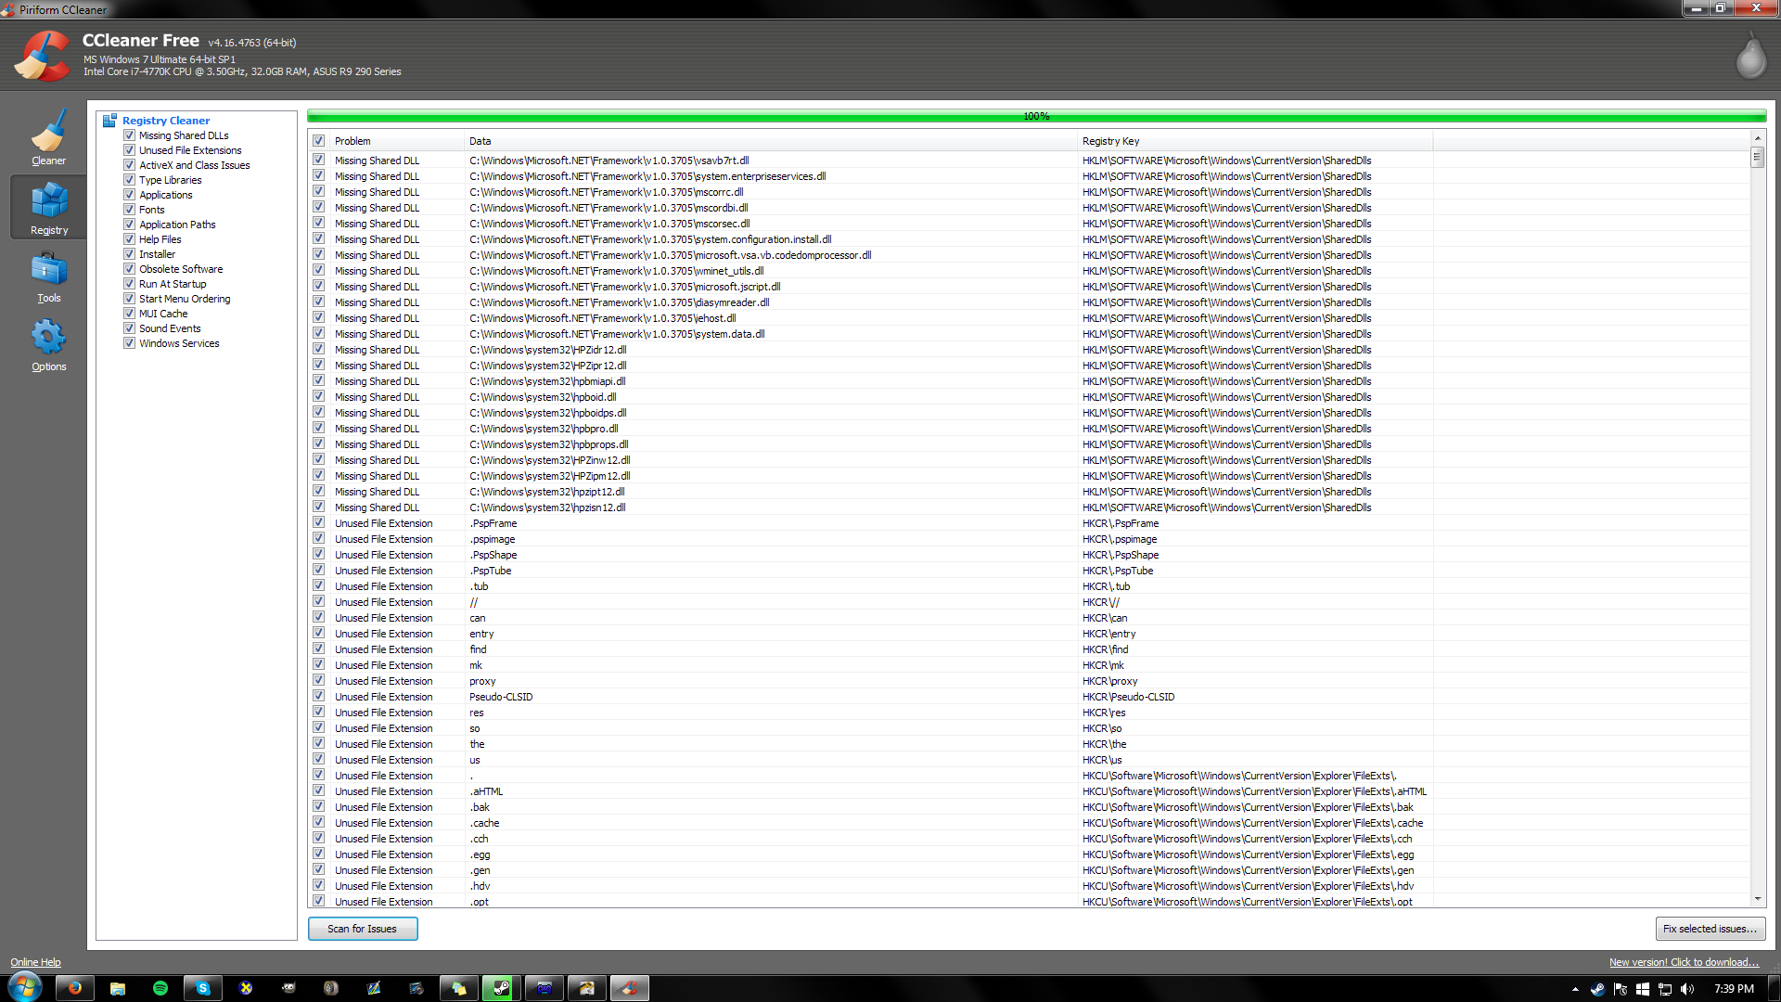The width and height of the screenshot is (1781, 1002).
Task: Click Fix selected issues button
Action: 1710,929
